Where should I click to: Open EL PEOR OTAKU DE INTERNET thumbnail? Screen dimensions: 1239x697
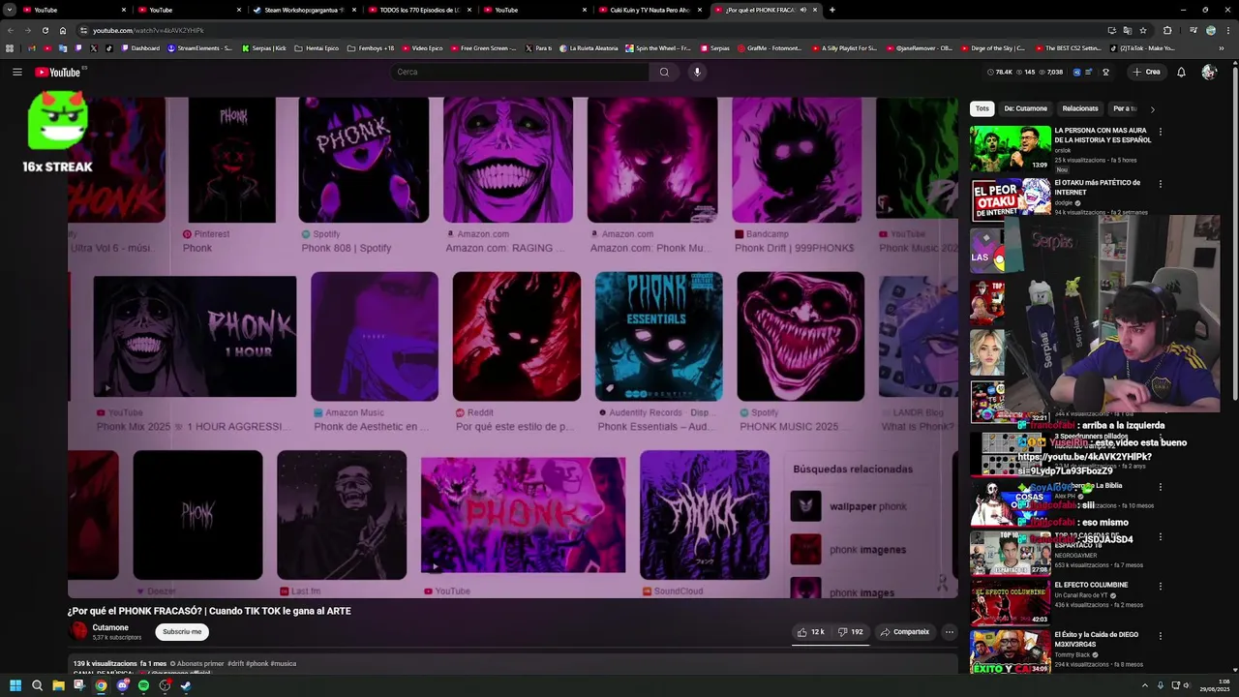tap(1010, 199)
